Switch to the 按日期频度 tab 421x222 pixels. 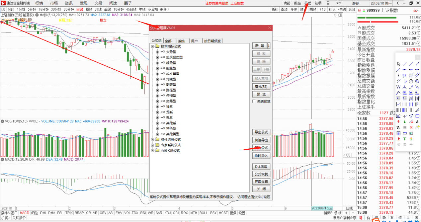pyautogui.click(x=212, y=41)
